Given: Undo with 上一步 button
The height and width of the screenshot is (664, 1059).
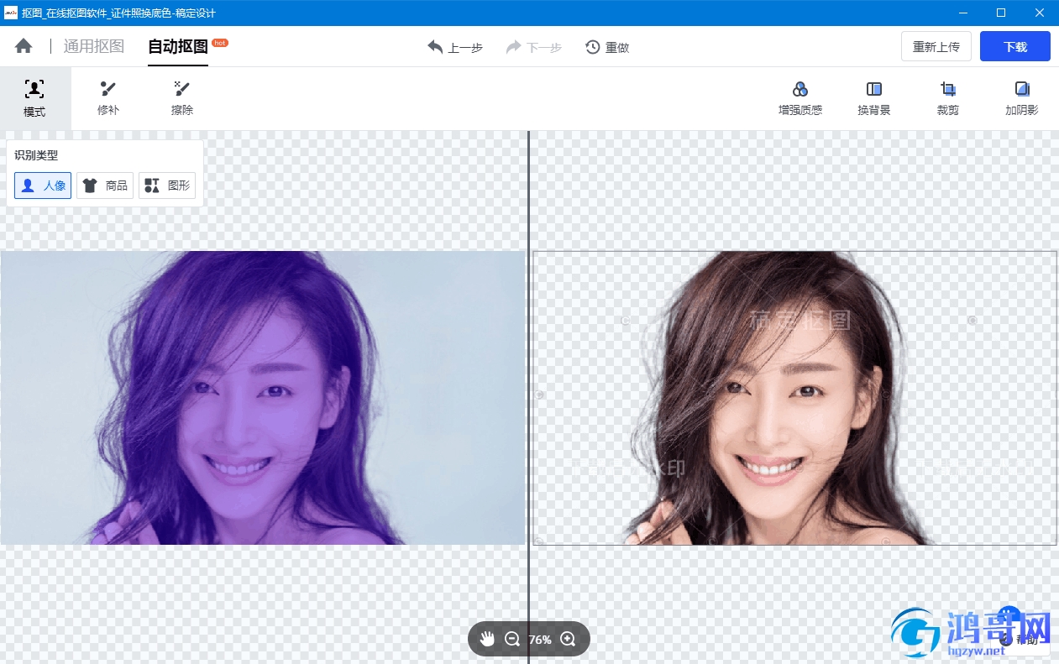Looking at the screenshot, I should 455,48.
